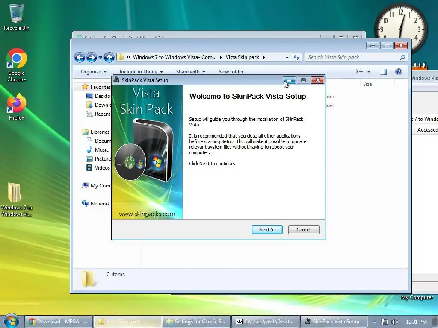
Task: Open the Music library
Action: (x=97, y=150)
